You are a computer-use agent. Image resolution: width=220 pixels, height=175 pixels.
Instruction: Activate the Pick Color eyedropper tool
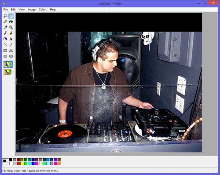tap(5, 27)
